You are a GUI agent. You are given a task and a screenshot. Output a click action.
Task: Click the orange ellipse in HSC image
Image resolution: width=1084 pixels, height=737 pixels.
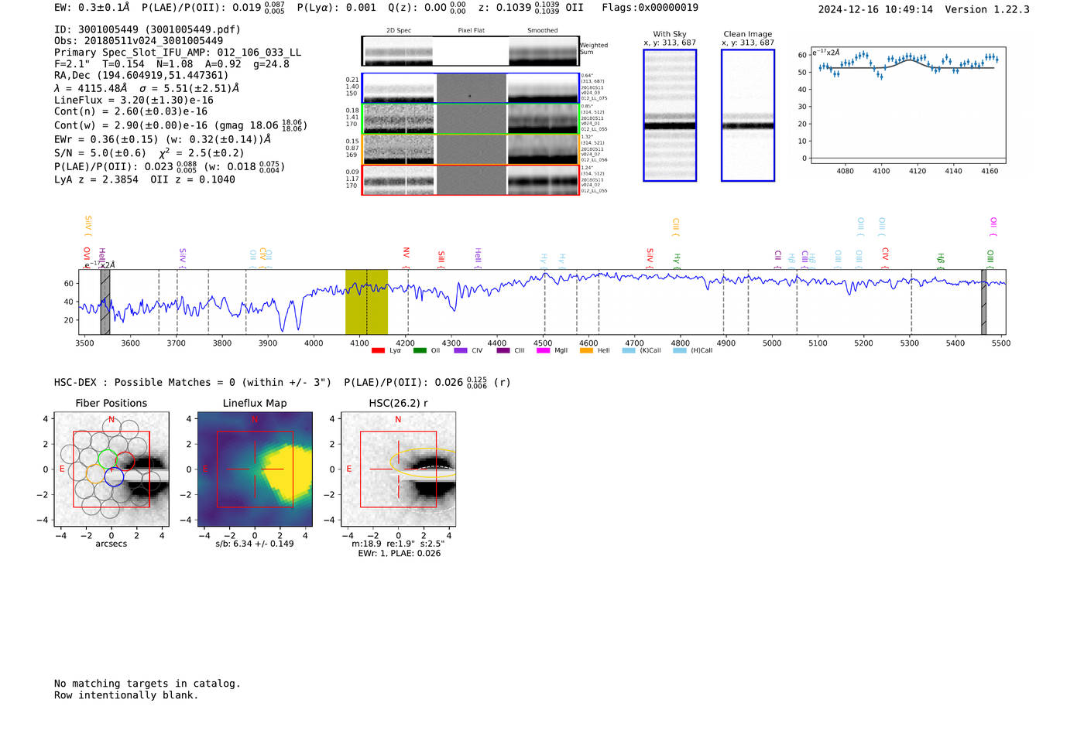[423, 462]
